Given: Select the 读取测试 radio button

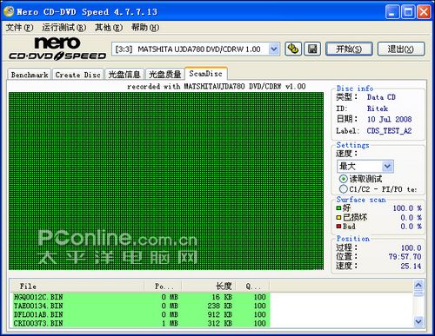Looking at the screenshot, I should pos(344,179).
